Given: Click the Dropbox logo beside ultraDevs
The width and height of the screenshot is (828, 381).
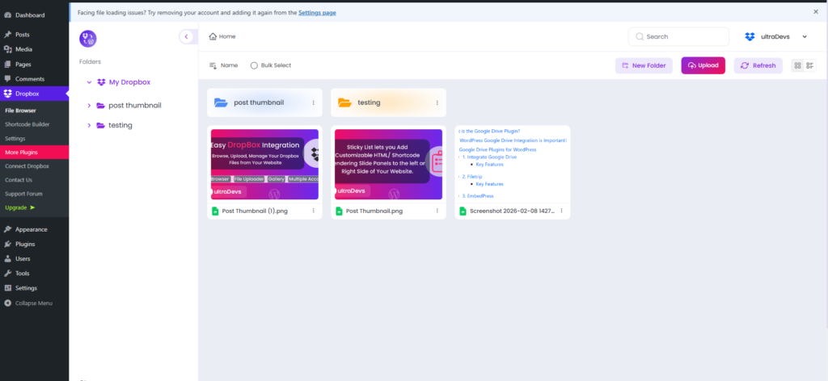Looking at the screenshot, I should pos(750,37).
